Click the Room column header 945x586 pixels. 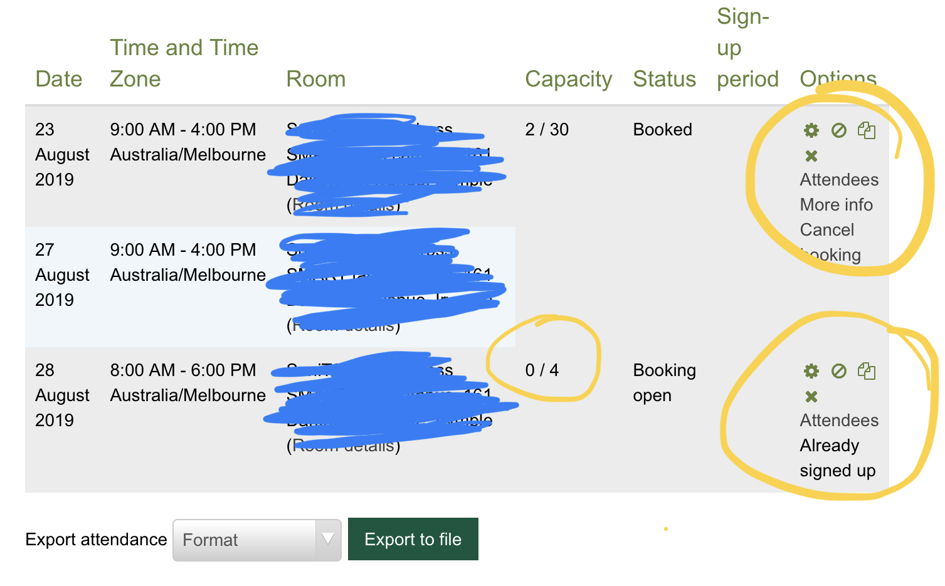click(316, 79)
